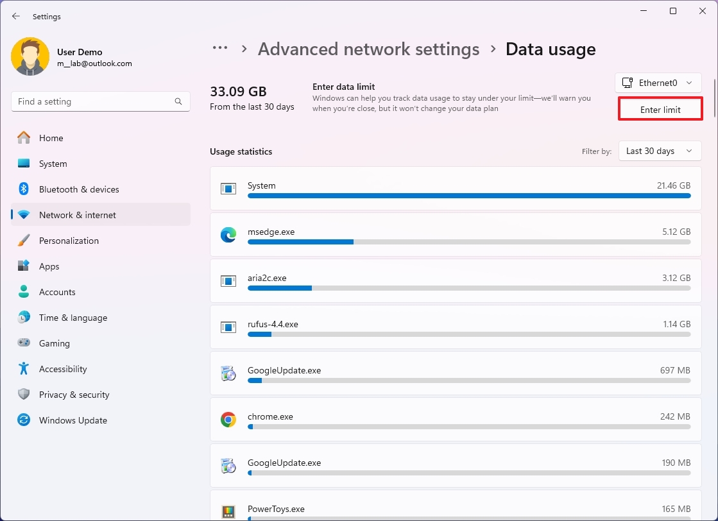
Task: Open Windows Update settings
Action: point(101,420)
